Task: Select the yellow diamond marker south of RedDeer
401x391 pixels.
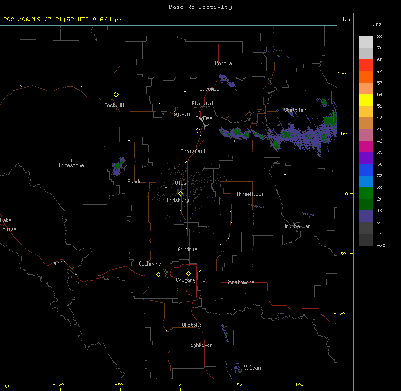Action: pyautogui.click(x=198, y=130)
